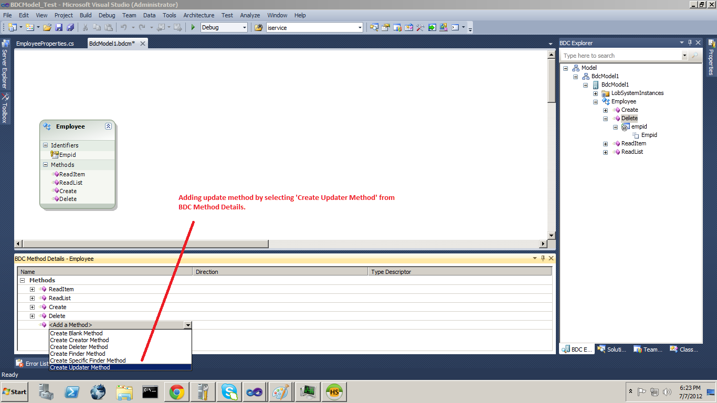Screen dimensions: 717x403
Task: Open the Command Prompt from the taskbar
Action: point(151,391)
